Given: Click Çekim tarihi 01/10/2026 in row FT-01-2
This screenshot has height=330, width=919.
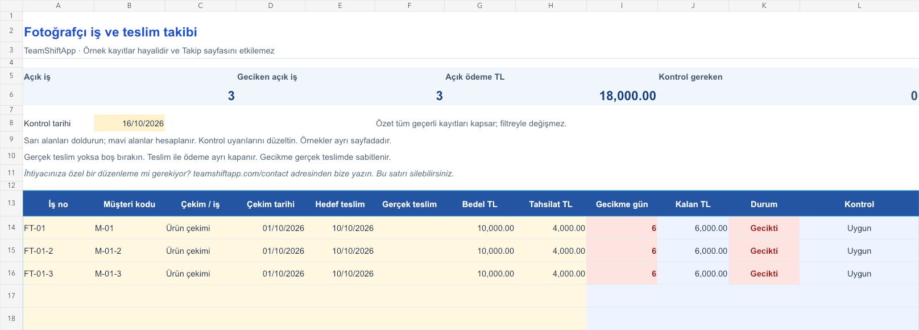Looking at the screenshot, I should pos(271,250).
